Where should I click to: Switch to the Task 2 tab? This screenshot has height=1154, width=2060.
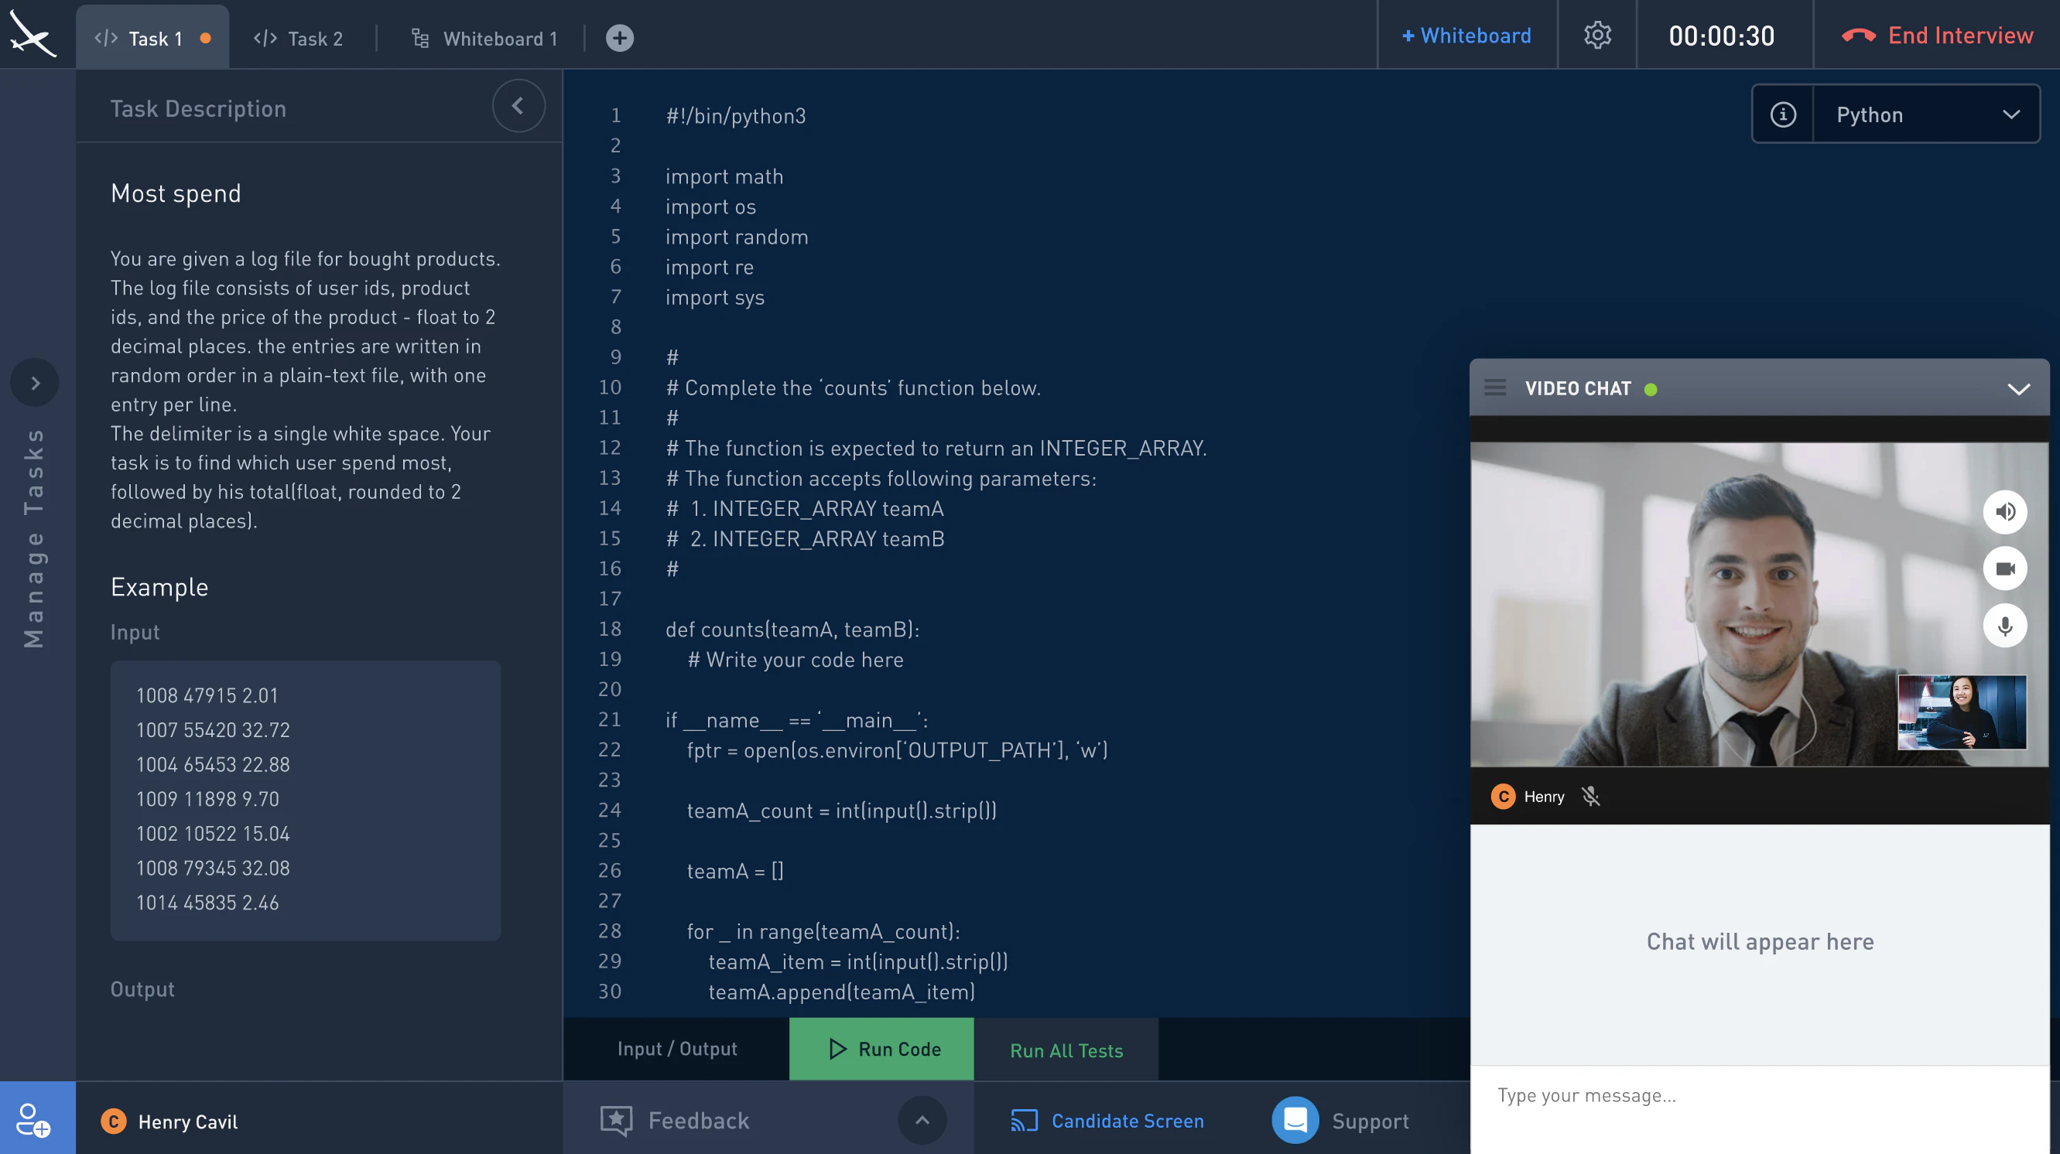[298, 39]
